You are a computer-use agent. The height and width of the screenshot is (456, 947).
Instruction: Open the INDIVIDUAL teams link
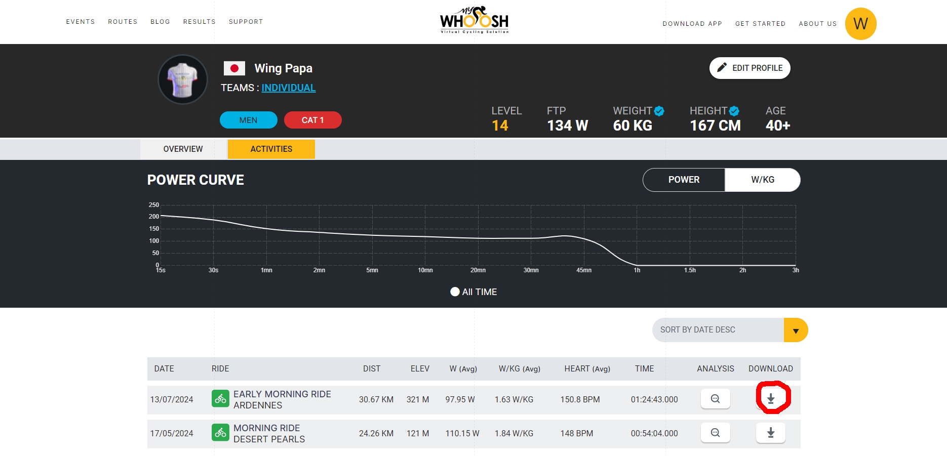click(x=288, y=88)
